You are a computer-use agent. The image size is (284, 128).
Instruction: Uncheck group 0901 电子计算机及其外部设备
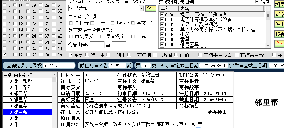pyautogui.click(x=162, y=19)
